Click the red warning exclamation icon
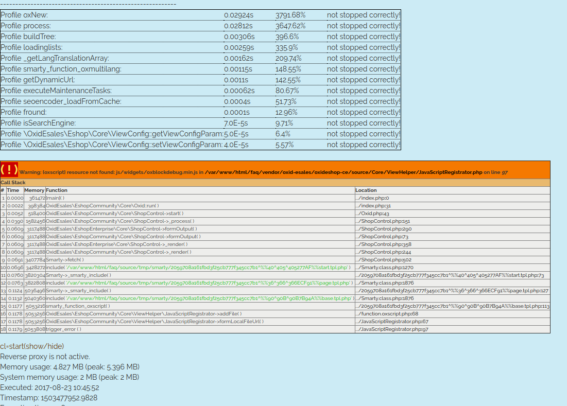 point(9,170)
